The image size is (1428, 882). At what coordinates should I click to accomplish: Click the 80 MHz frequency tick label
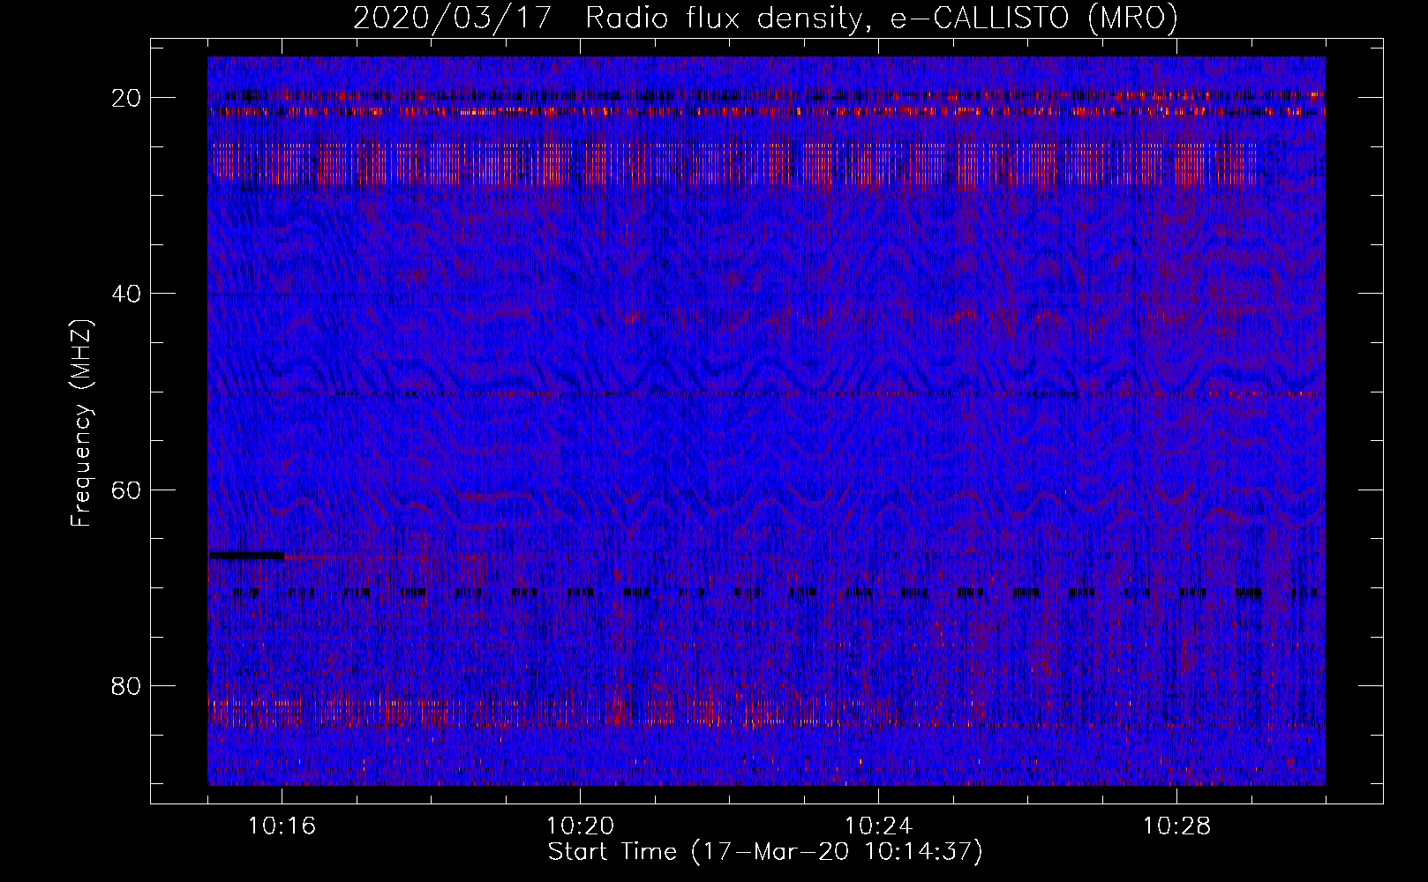127,685
